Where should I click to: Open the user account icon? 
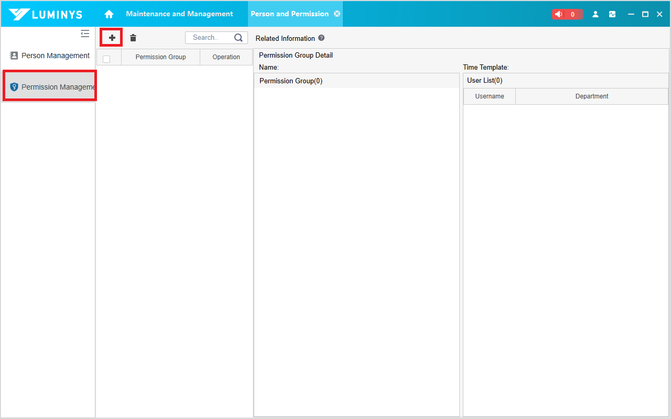[x=596, y=14]
